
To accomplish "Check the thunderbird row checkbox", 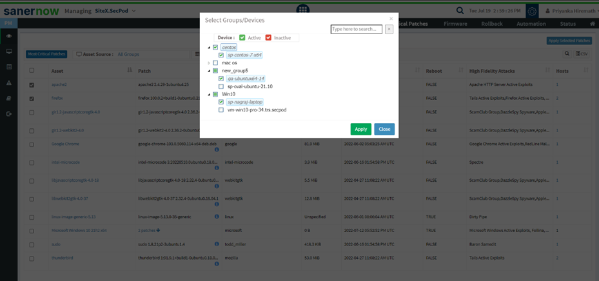I will pos(32,258).
